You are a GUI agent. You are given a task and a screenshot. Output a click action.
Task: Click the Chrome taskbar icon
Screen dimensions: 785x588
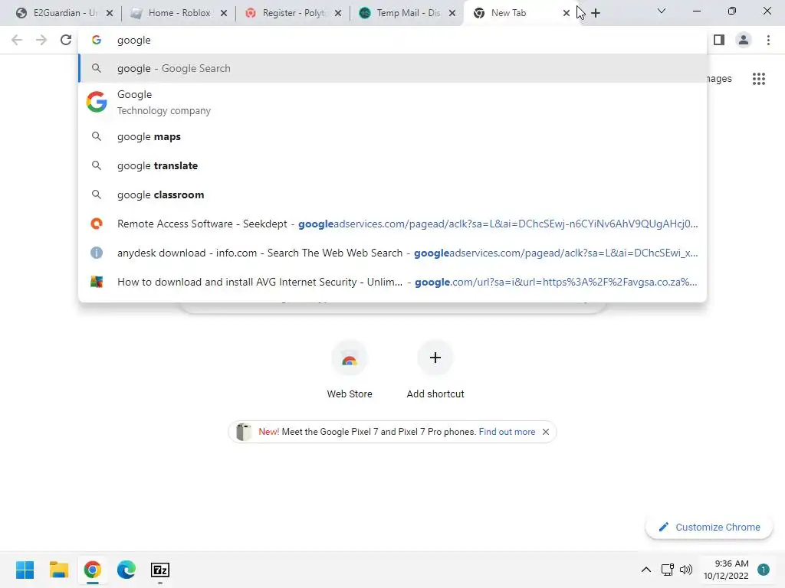(93, 570)
